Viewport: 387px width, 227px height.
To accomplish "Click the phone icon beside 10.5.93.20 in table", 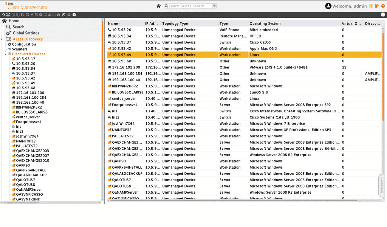I will tap(110, 30).
